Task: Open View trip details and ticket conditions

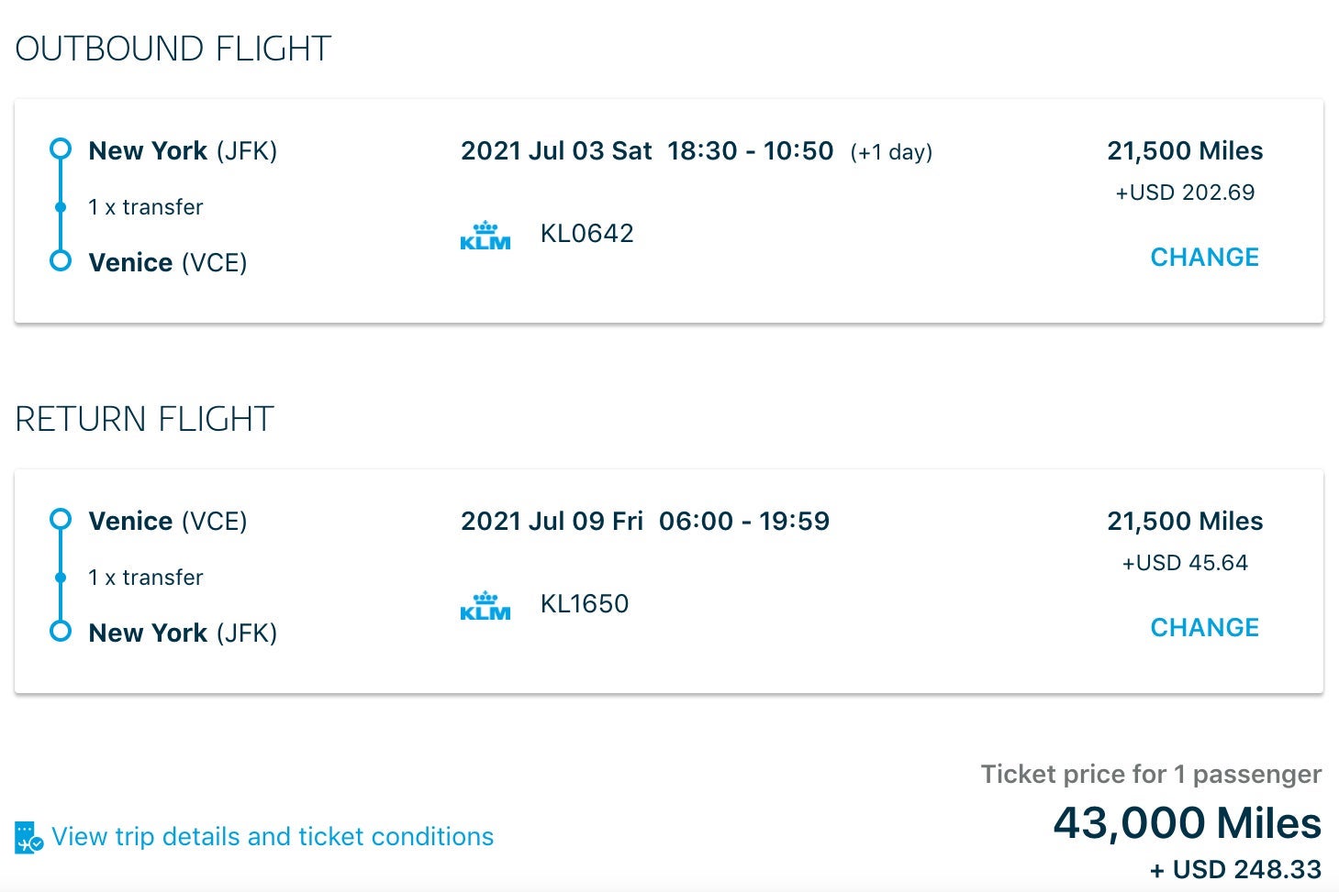Action: pos(273,837)
